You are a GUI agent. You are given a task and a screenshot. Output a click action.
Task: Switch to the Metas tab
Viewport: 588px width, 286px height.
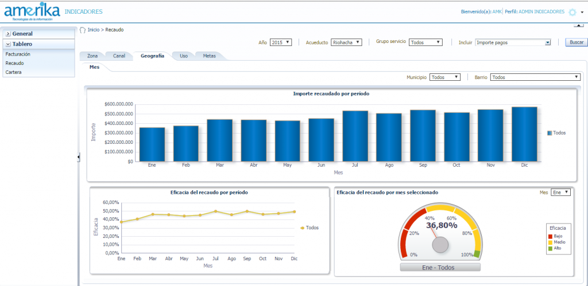[x=209, y=56]
